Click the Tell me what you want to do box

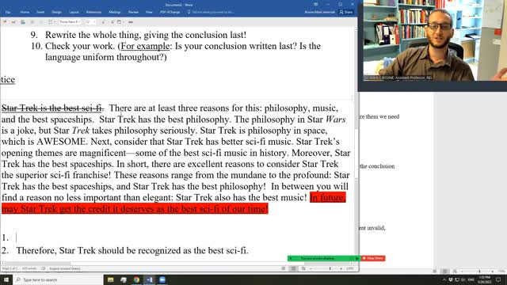coord(211,12)
